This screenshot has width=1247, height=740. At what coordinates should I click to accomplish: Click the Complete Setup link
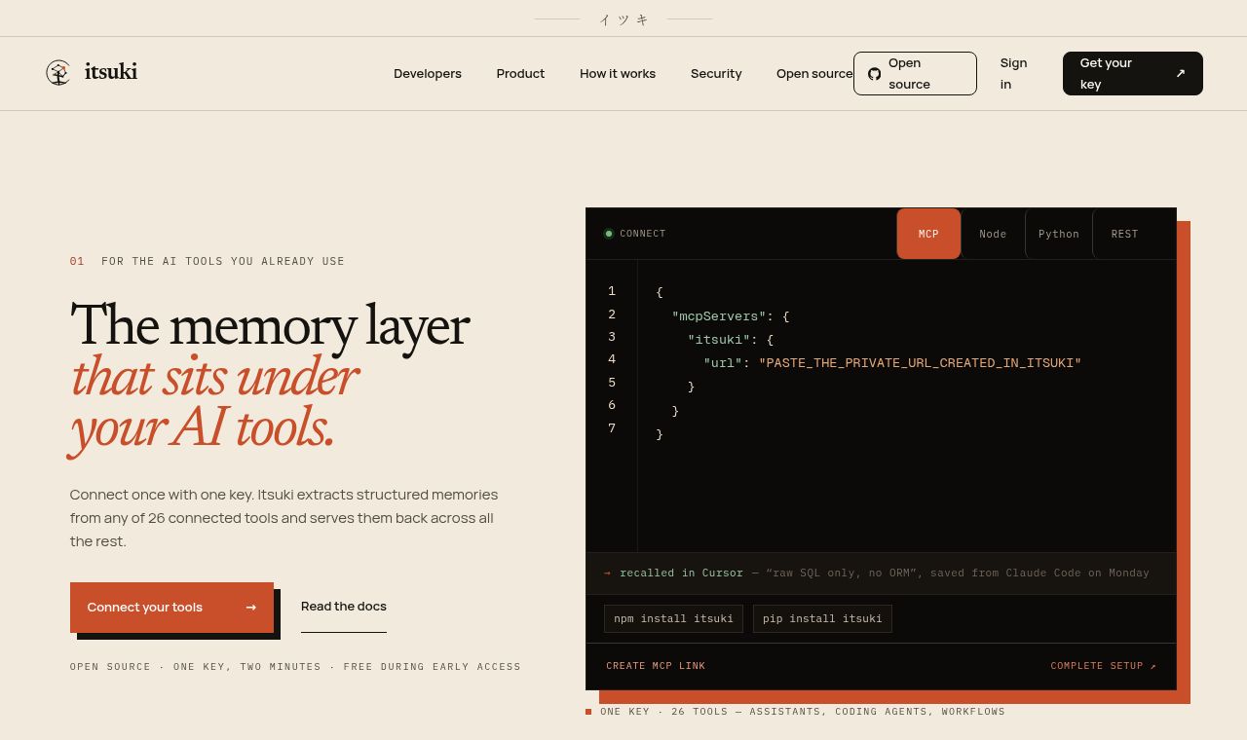tap(1104, 666)
